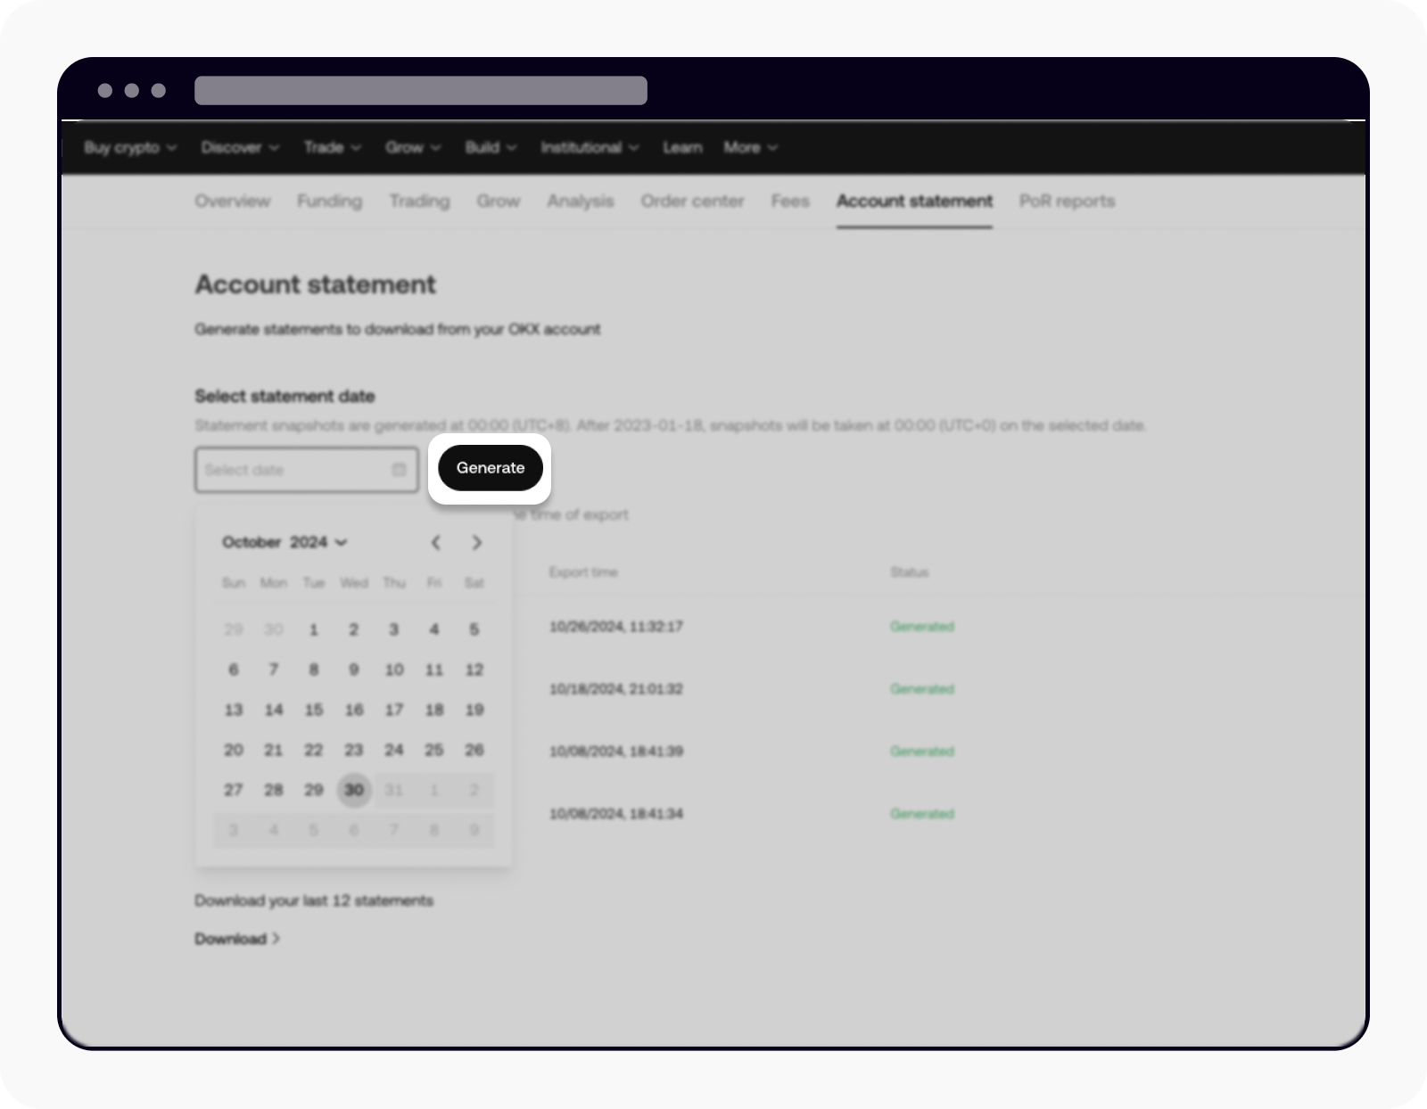Click the Download link
The width and height of the screenshot is (1427, 1109).
point(230,939)
